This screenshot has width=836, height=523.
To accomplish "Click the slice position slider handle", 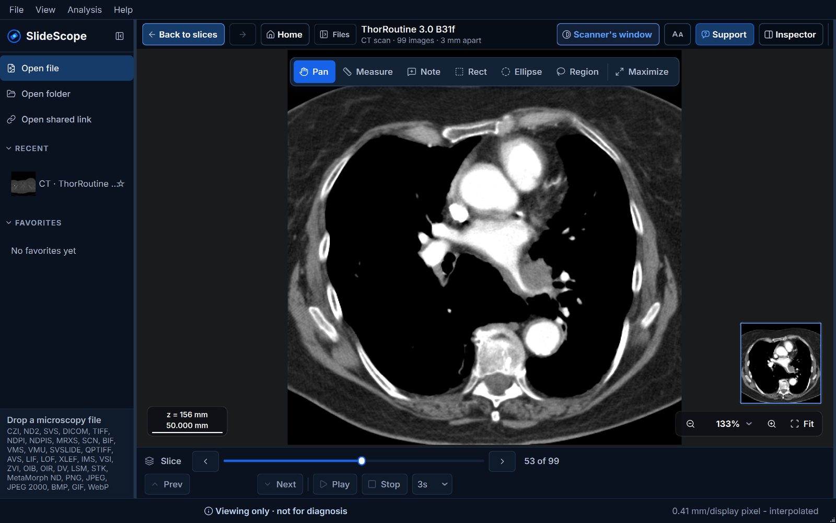I will (x=362, y=461).
